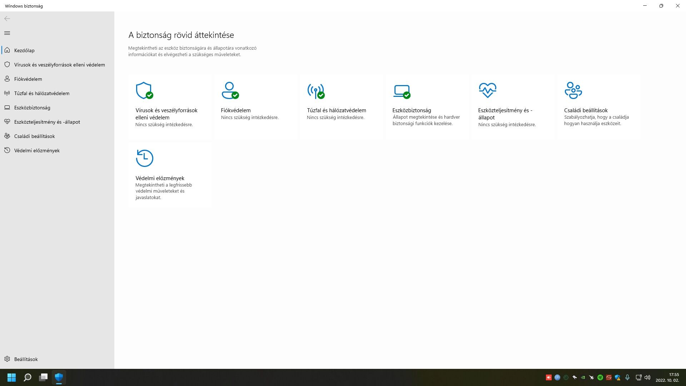This screenshot has width=686, height=386.
Task: Click 'Nincs szükség intézkedésre.' under Tűzfal és hálózatvédelem tile
Action: 335,118
